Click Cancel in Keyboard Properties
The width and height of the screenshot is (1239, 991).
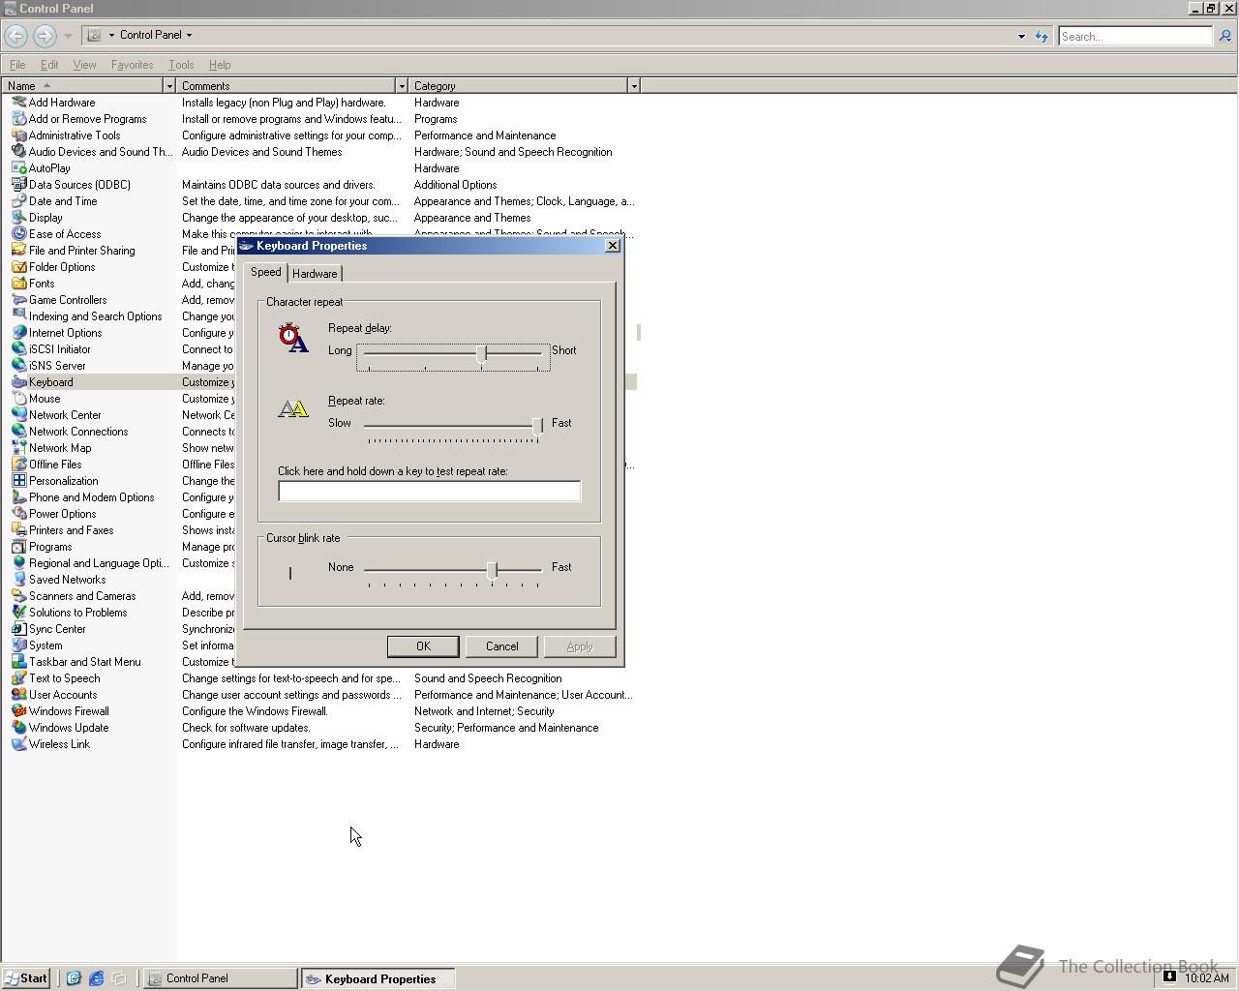pos(501,646)
